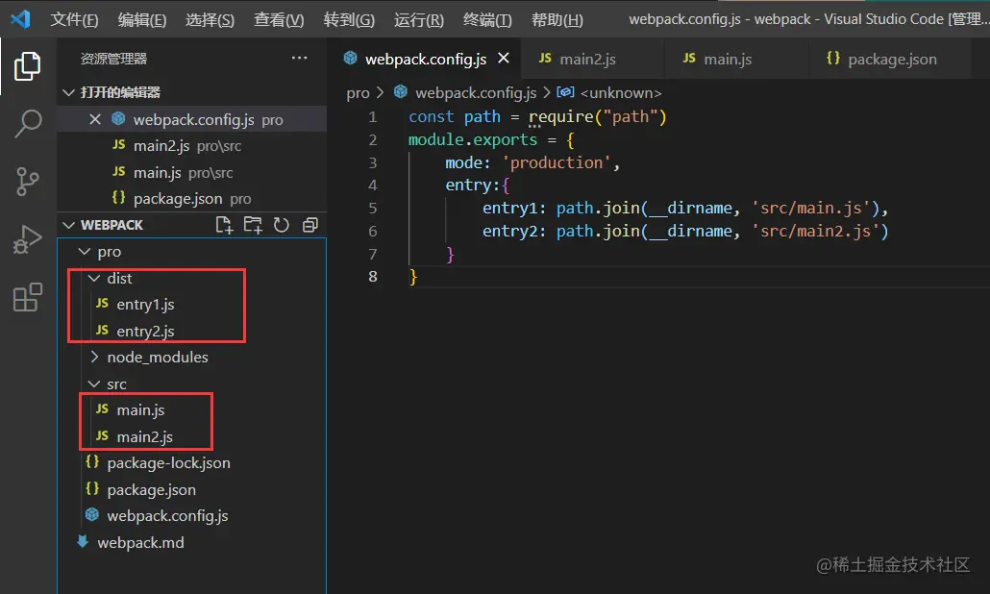Screen dimensions: 990x594
Task: Click the VS Code logo icon
Action: tap(20, 19)
